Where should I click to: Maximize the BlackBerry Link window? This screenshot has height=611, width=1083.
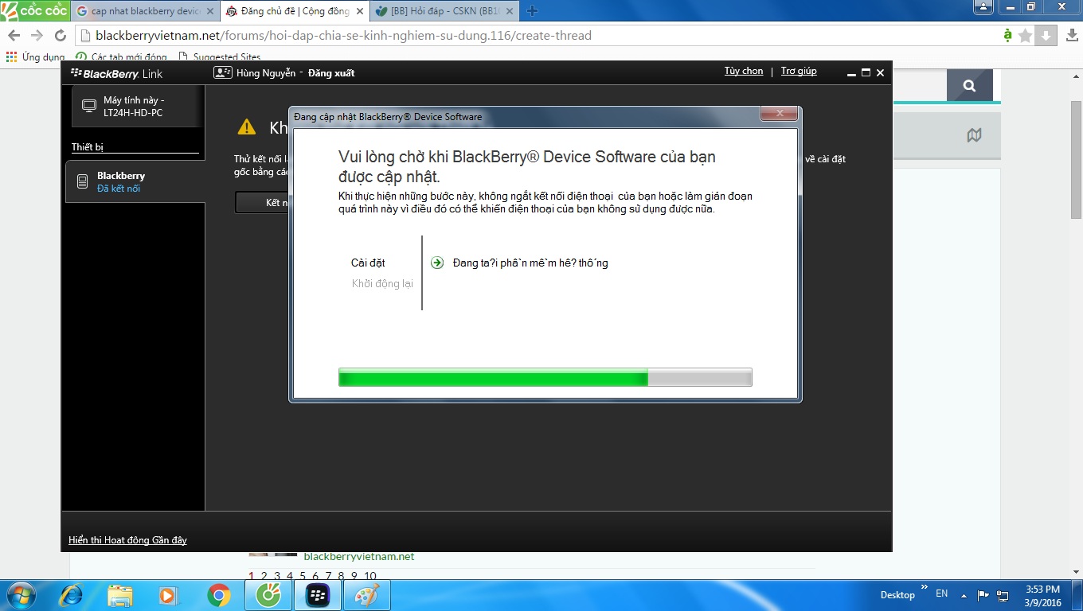[x=866, y=73]
